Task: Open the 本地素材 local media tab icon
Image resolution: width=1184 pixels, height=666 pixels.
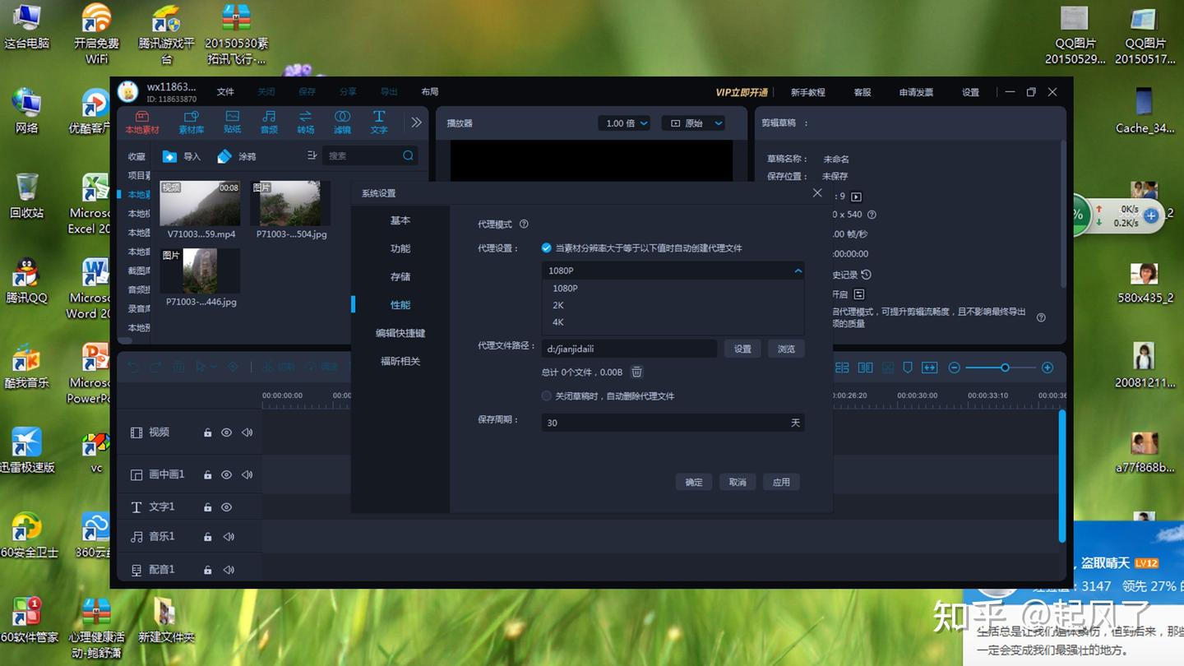Action: pyautogui.click(x=141, y=117)
